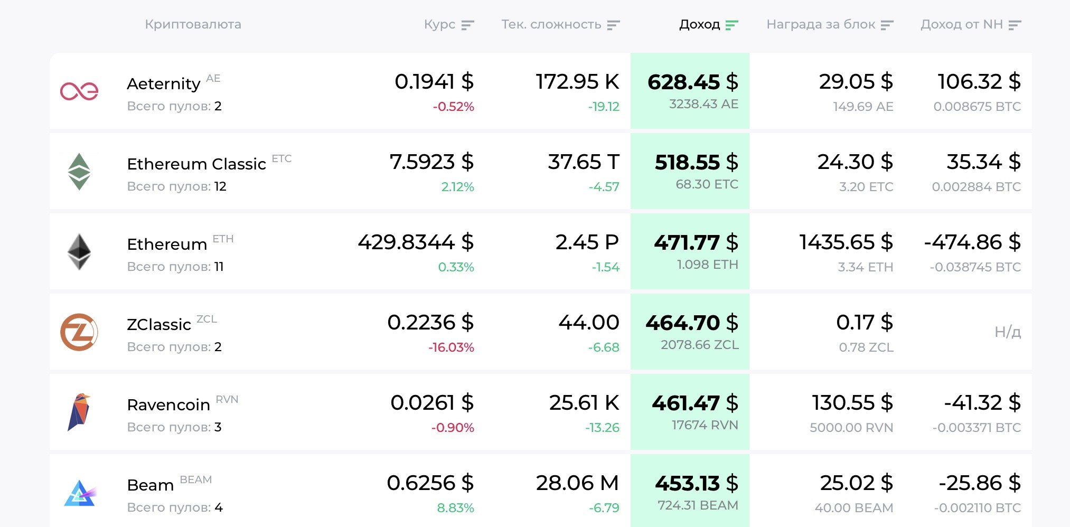Click the Ethereum dark diamond logo

[79, 252]
